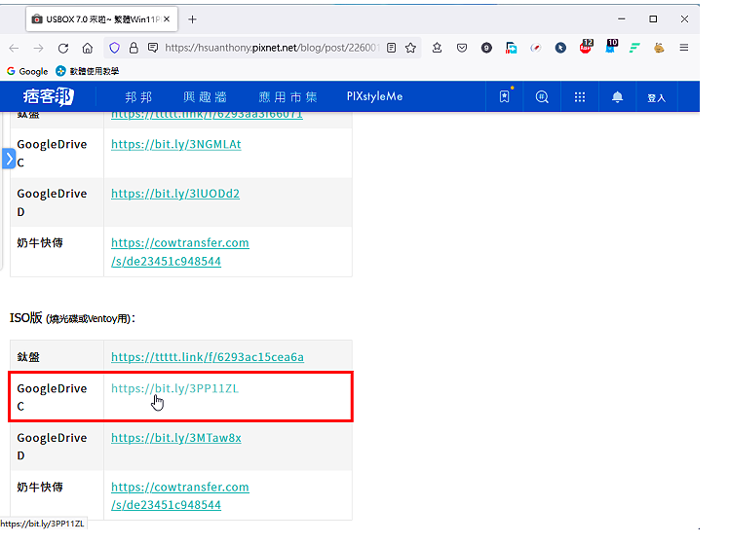Close the USBOX 7.0 tab
729x543 pixels.
tap(167, 19)
